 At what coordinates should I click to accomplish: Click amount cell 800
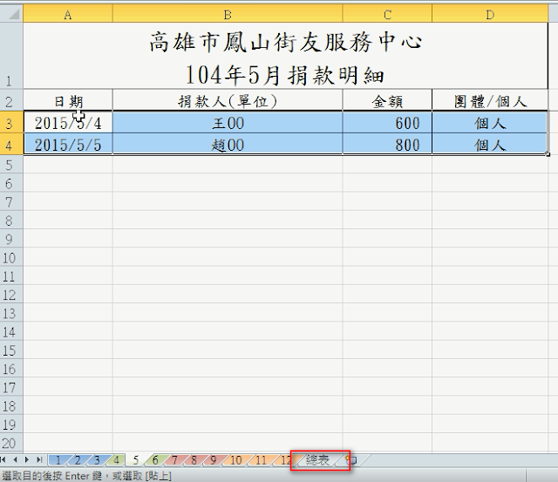387,144
